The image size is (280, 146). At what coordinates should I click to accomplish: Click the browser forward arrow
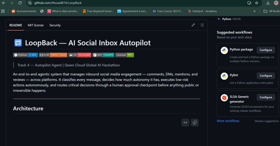[x=12, y=3]
